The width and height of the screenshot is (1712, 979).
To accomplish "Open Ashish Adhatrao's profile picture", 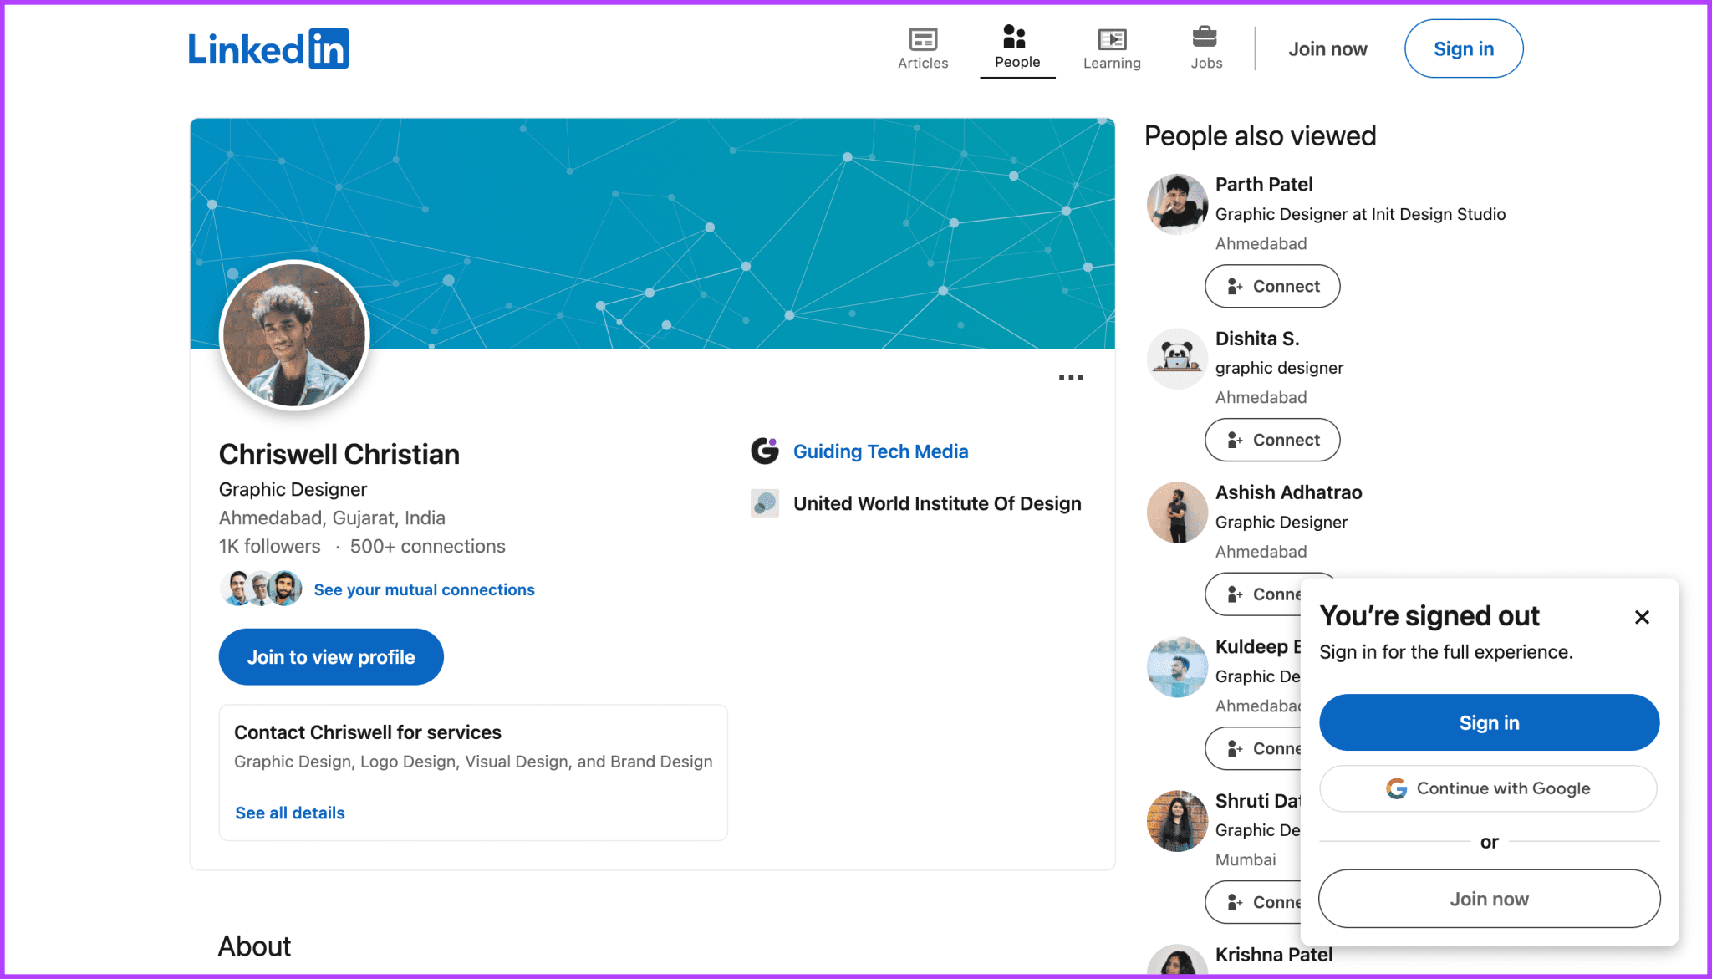I will tap(1176, 512).
